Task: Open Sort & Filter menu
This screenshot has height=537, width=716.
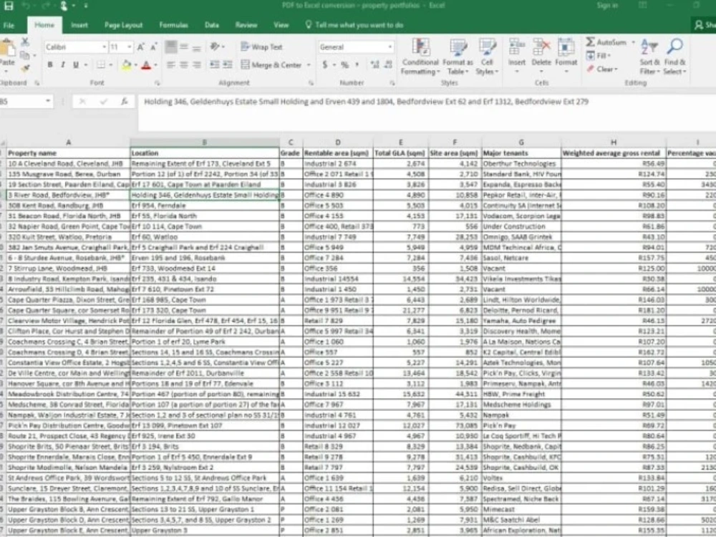Action: pyautogui.click(x=649, y=57)
